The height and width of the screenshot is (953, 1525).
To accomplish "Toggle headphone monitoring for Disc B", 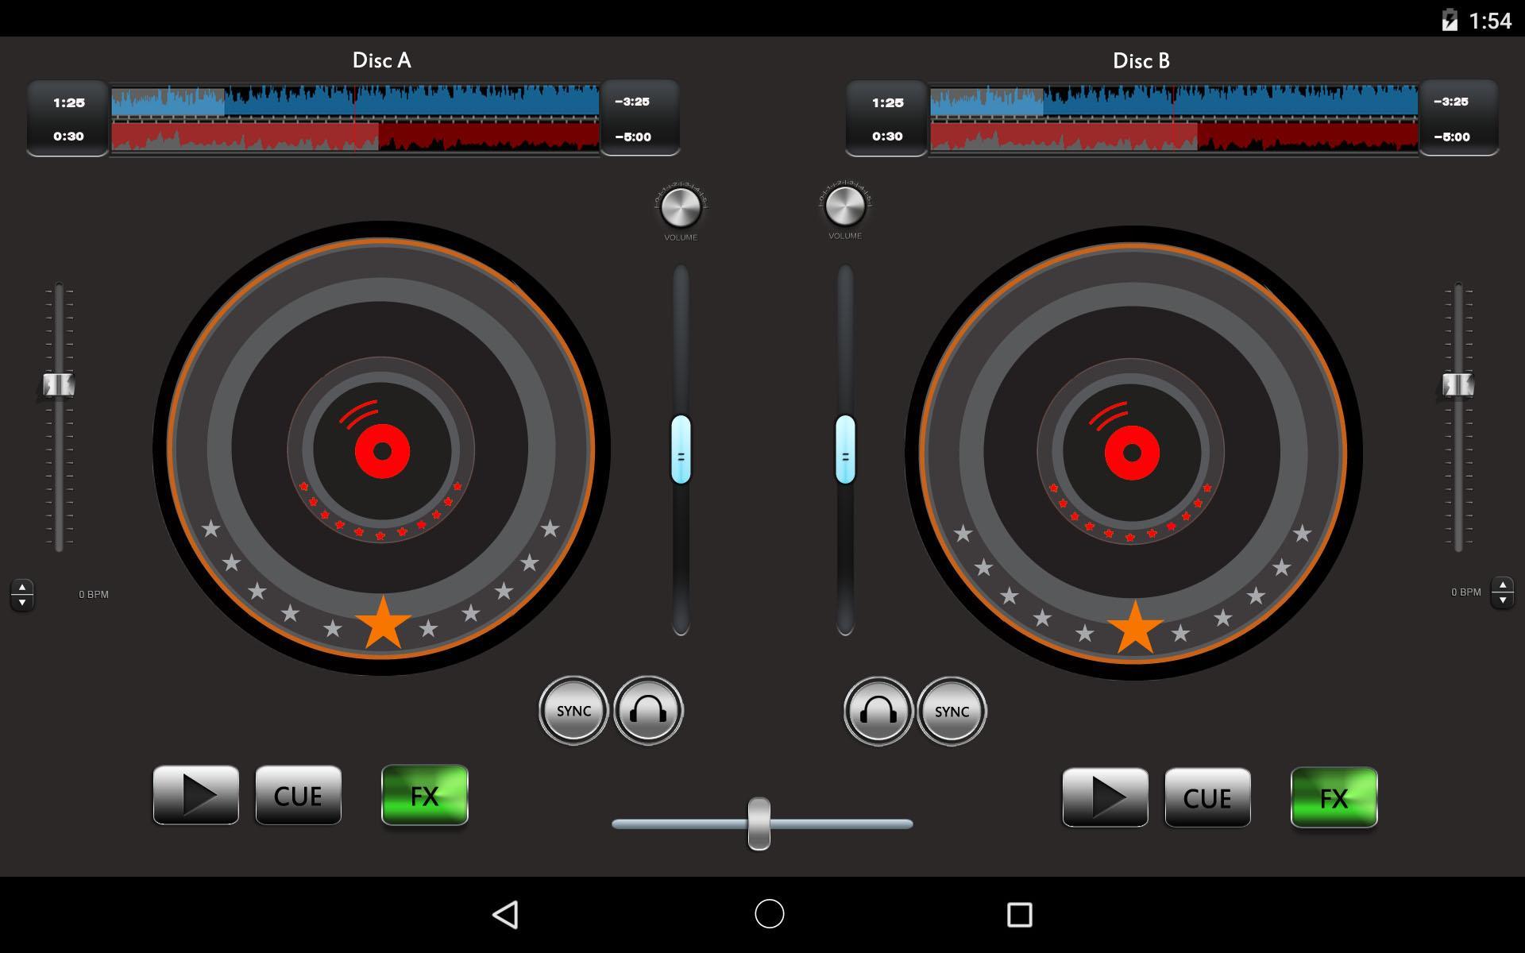I will pos(878,711).
